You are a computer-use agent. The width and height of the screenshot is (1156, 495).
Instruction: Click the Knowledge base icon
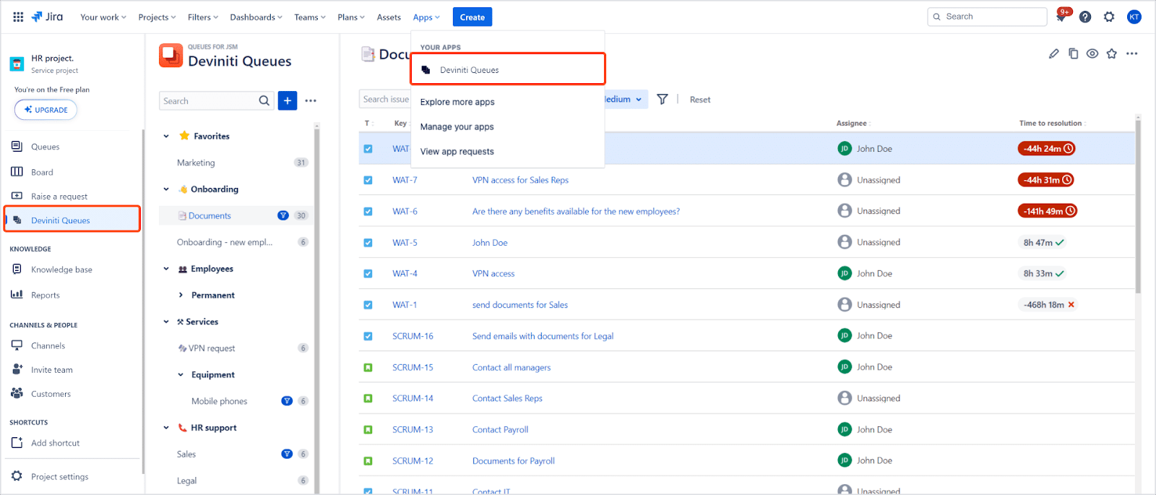pos(17,269)
